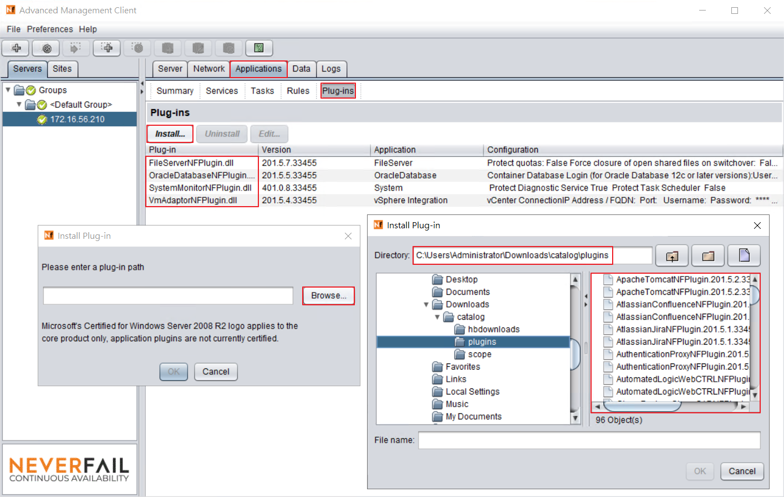Click the green Help question-mark toolbar icon
The image size is (784, 497).
[259, 48]
